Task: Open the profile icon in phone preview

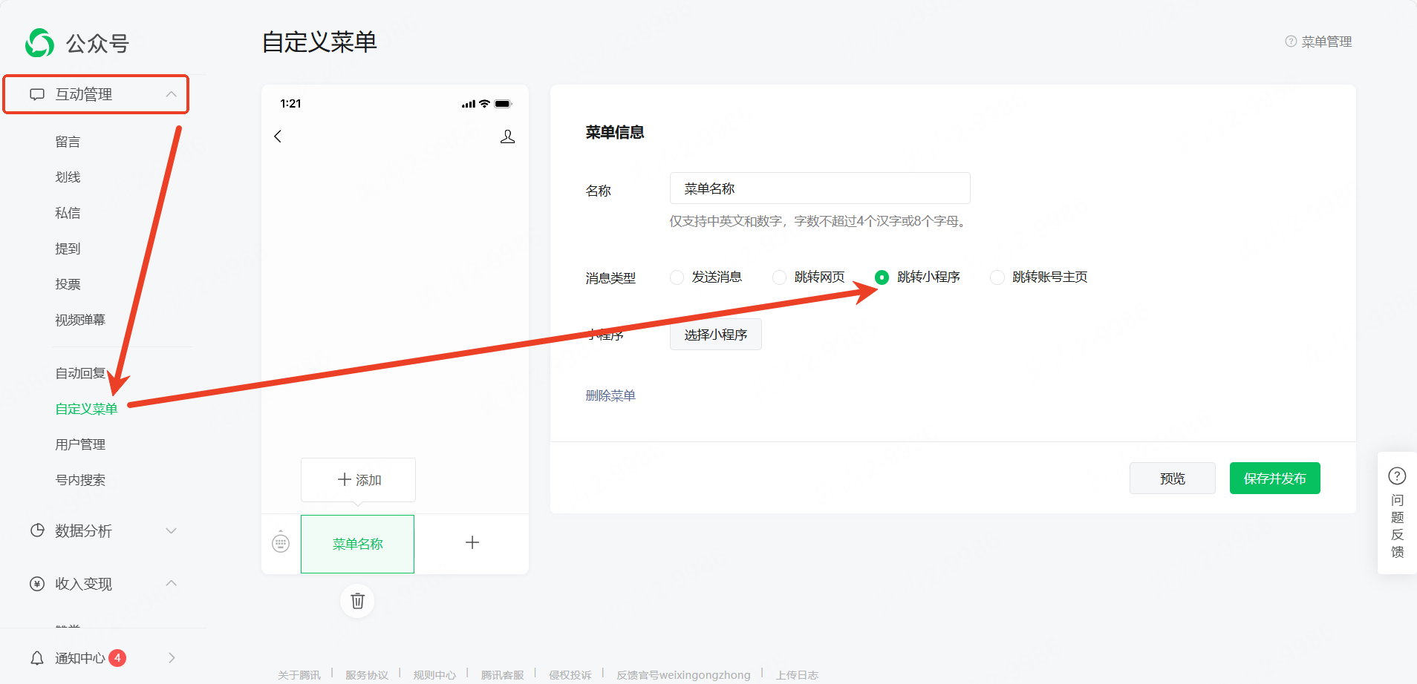Action: [508, 137]
